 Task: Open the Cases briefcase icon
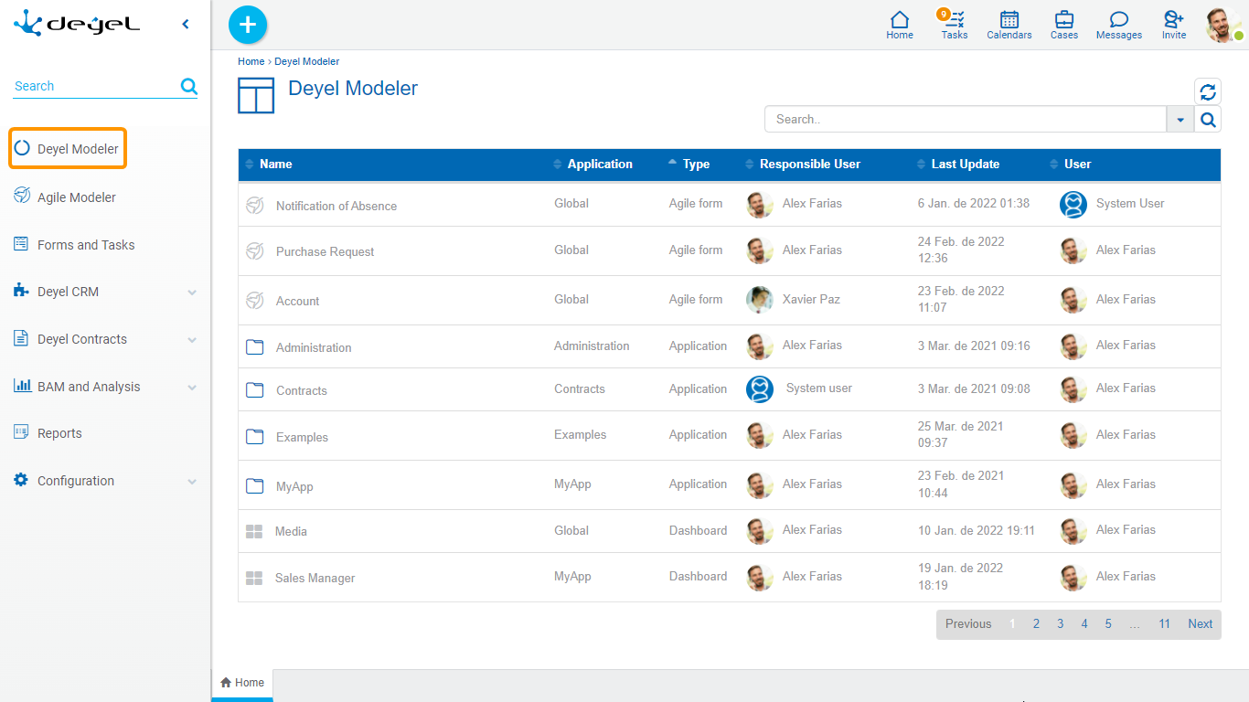coord(1064,25)
